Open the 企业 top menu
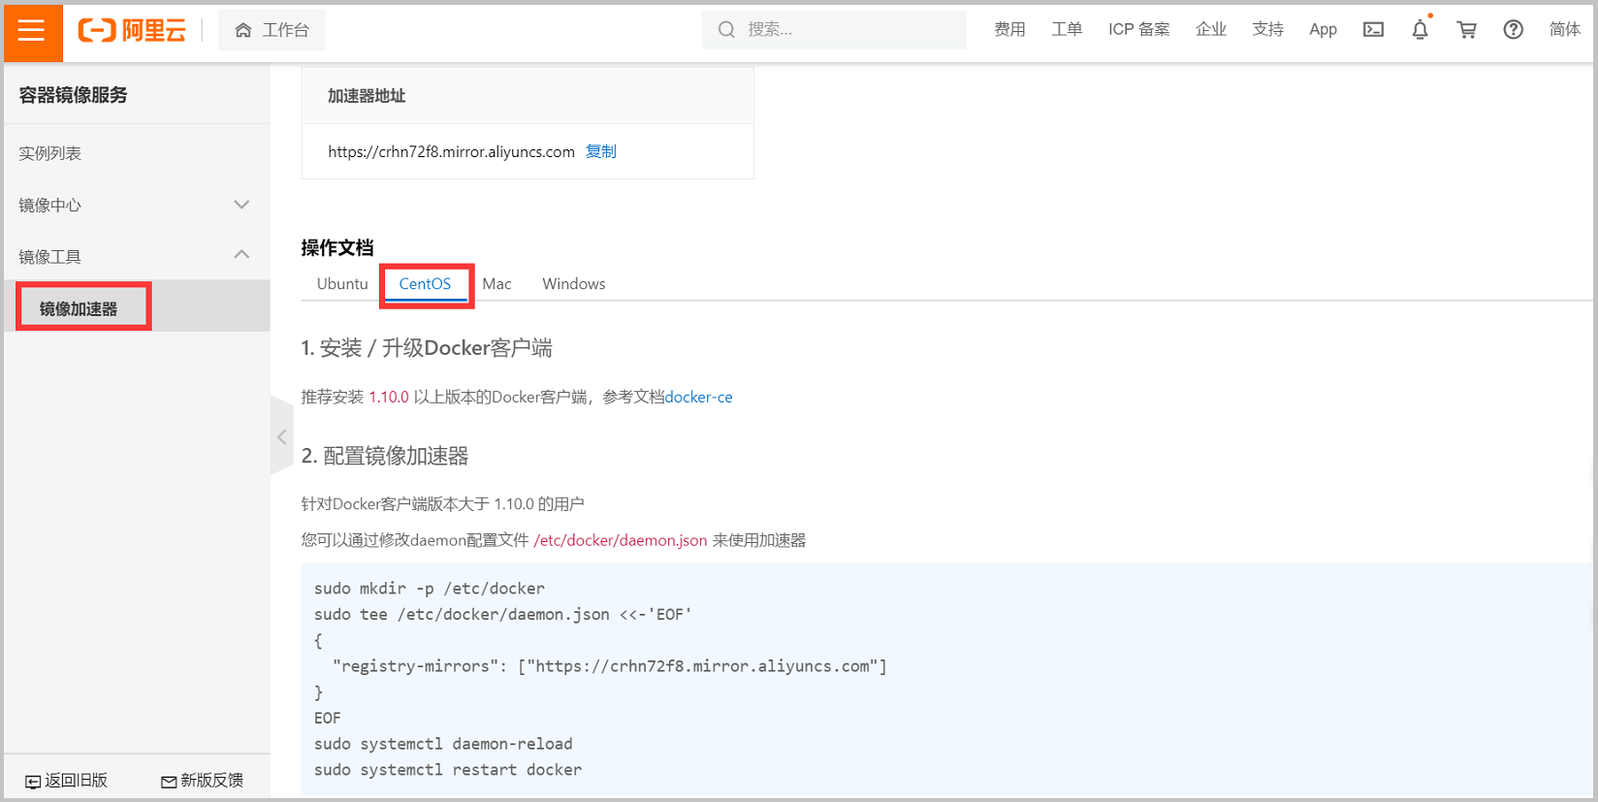1598x802 pixels. (x=1211, y=30)
